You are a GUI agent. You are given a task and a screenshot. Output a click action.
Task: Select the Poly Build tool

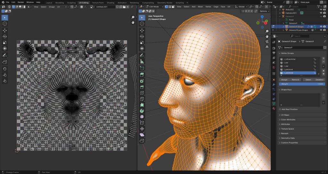[142, 105]
